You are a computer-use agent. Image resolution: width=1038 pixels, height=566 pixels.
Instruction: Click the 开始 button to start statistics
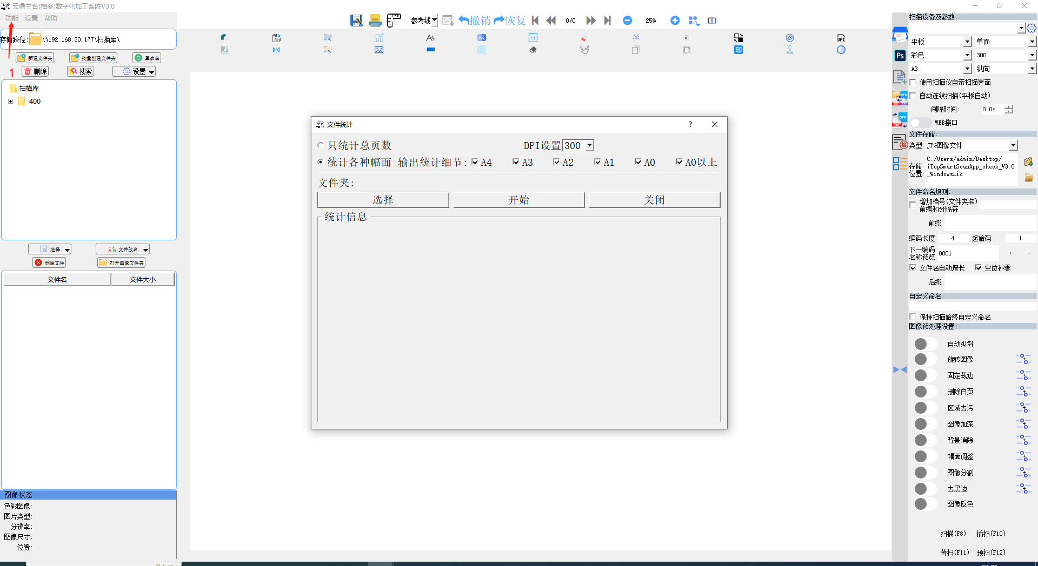coord(518,200)
